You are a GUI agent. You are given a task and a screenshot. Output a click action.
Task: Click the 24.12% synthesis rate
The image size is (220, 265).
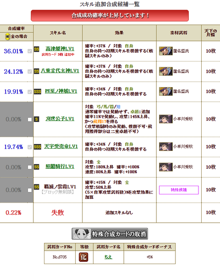point(13,72)
